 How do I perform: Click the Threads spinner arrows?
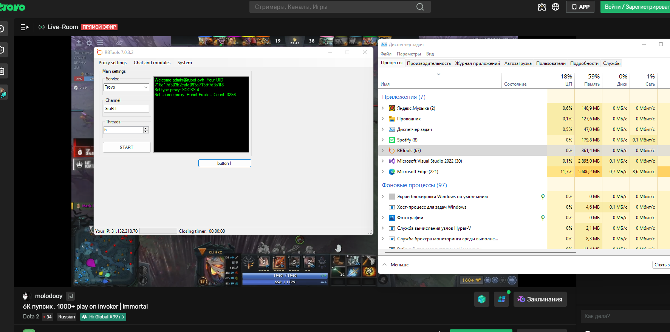pyautogui.click(x=146, y=130)
